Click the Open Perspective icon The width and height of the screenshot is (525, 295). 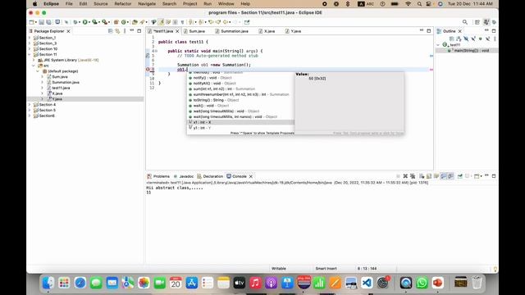coord(477,22)
